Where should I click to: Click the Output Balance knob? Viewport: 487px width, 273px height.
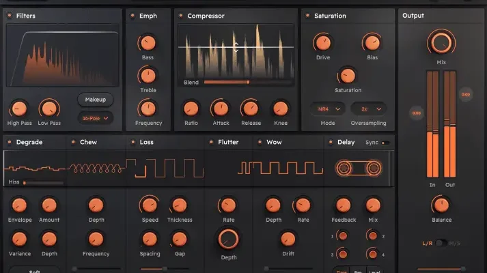click(x=441, y=205)
